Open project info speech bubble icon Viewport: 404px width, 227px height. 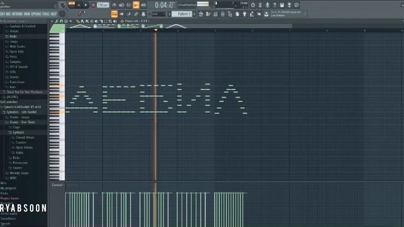coord(297,5)
